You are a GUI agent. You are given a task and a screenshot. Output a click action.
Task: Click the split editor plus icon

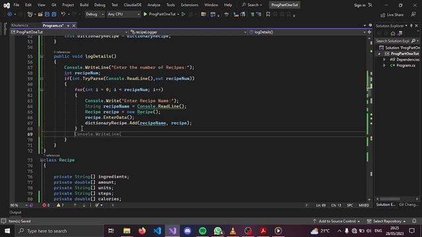[369, 32]
